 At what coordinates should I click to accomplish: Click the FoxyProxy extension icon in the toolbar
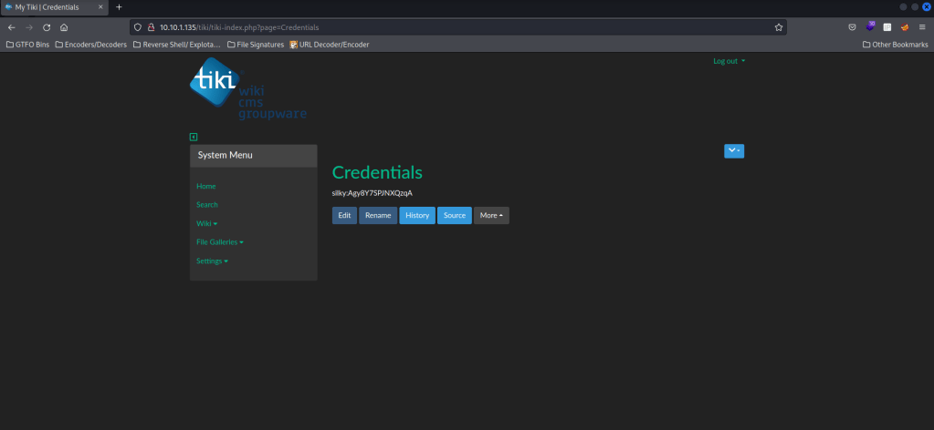[x=904, y=27]
